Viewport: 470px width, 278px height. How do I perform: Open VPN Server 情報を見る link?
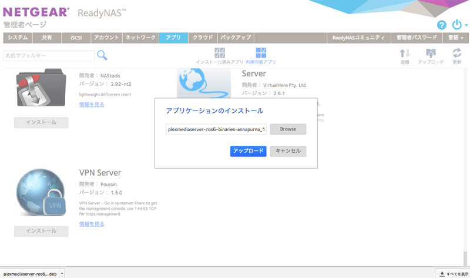click(x=92, y=224)
